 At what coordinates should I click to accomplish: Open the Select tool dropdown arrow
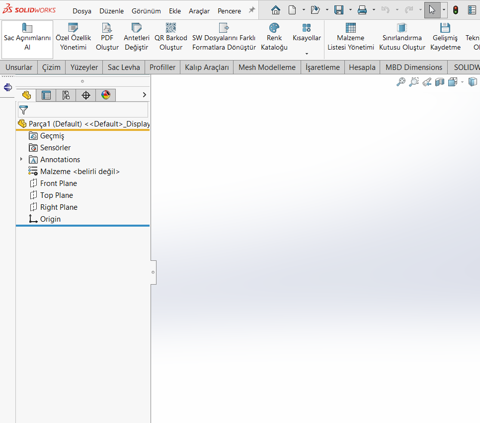point(444,10)
